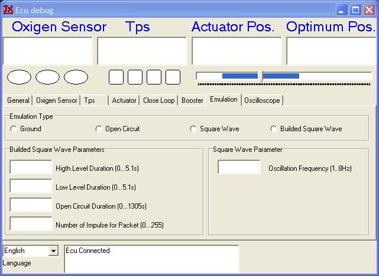Click the third oval indicator

point(76,77)
